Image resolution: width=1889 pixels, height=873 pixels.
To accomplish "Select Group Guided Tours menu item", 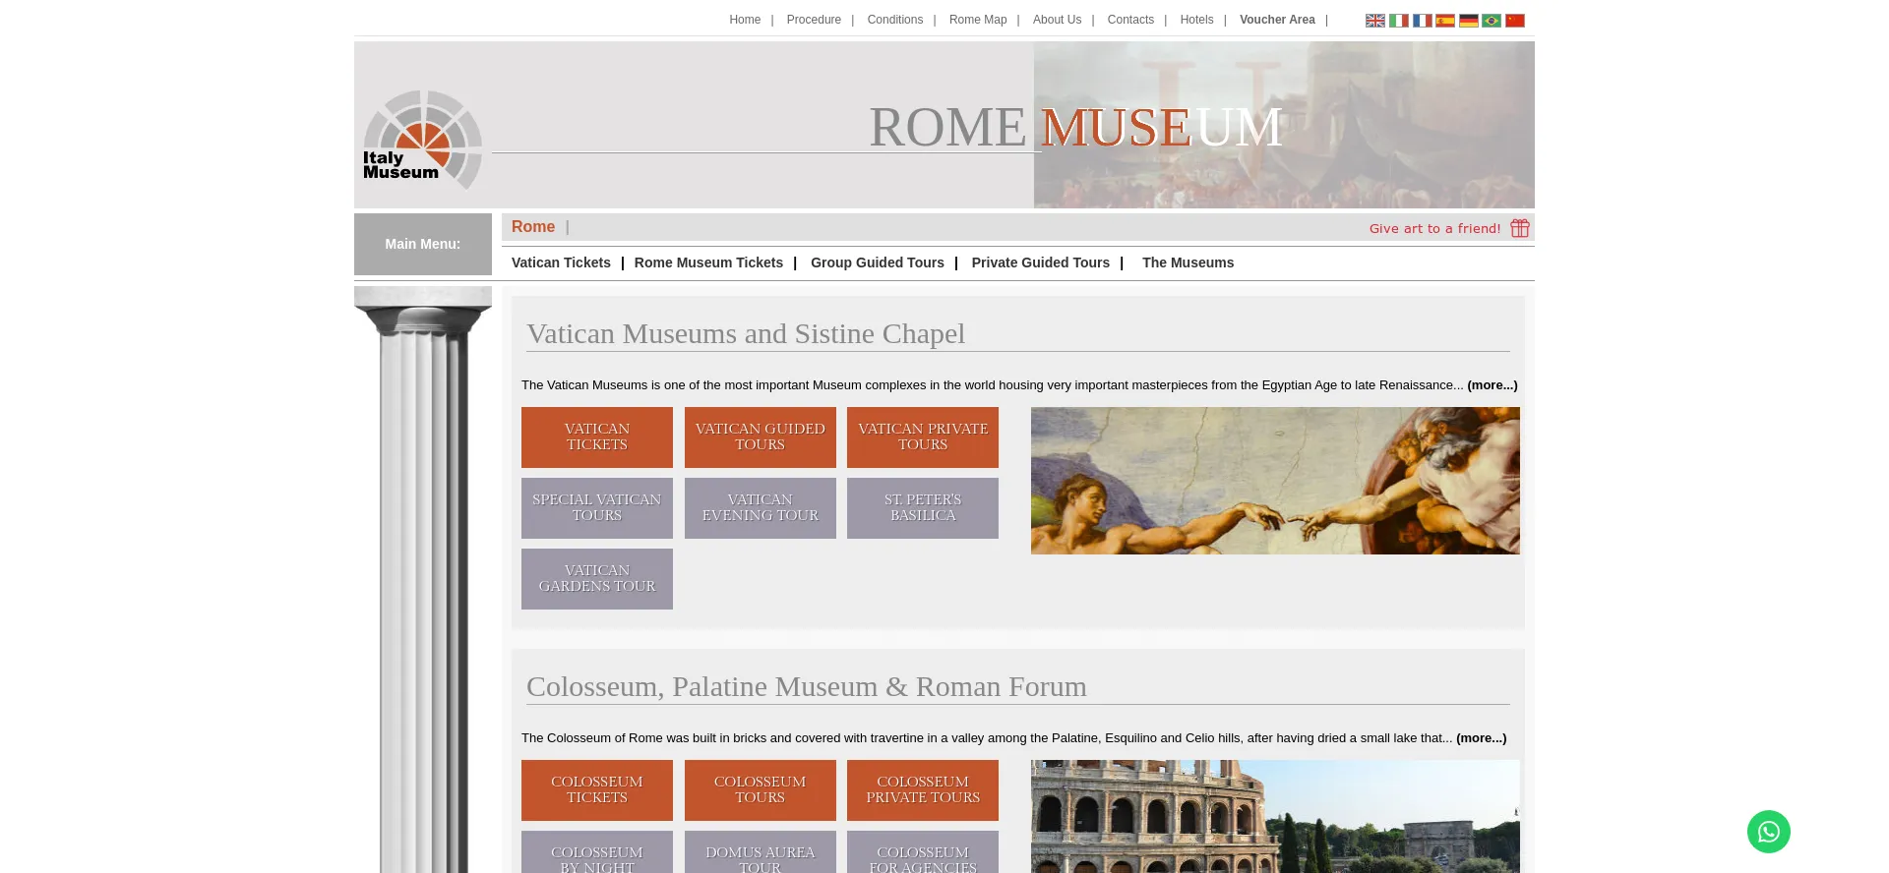I will point(878,262).
